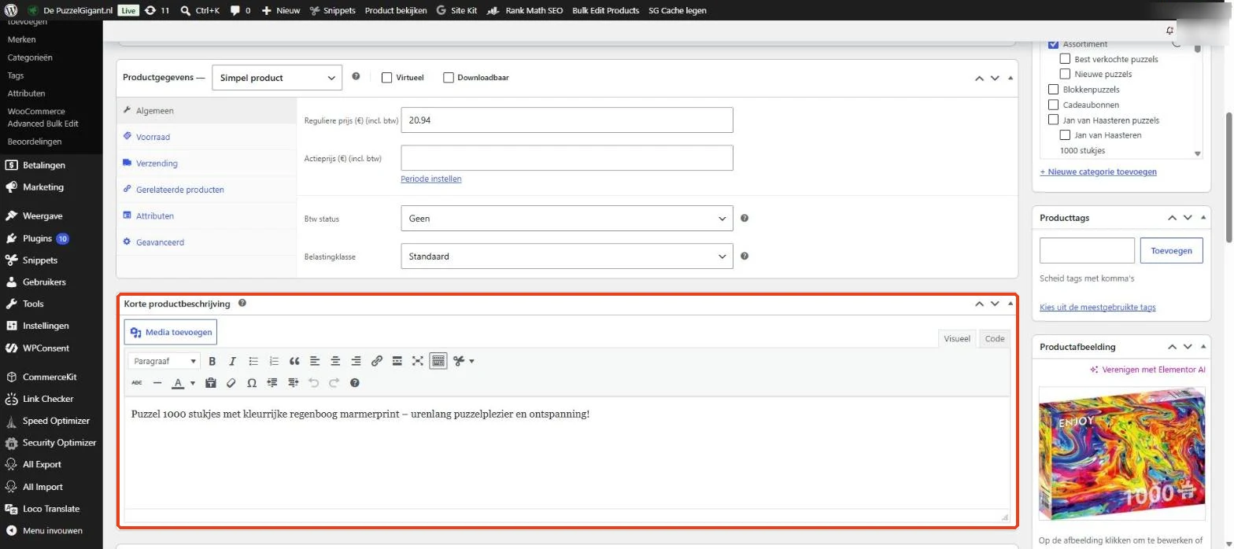Click the Btw status help tooltip icon
The width and height of the screenshot is (1234, 549).
744,218
